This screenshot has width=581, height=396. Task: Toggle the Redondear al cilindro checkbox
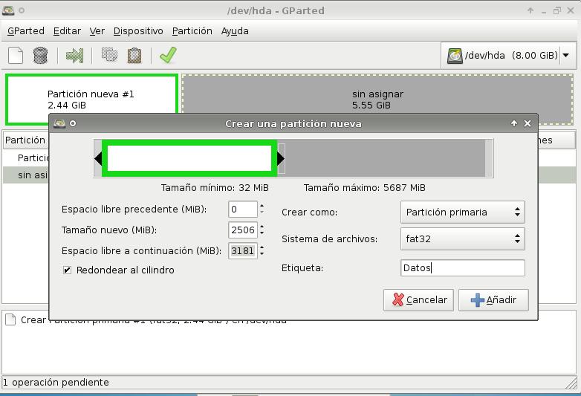click(x=68, y=270)
